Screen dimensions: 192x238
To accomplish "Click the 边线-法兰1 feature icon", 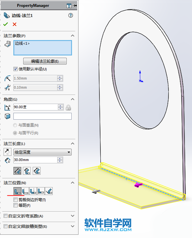I will 7,15.
